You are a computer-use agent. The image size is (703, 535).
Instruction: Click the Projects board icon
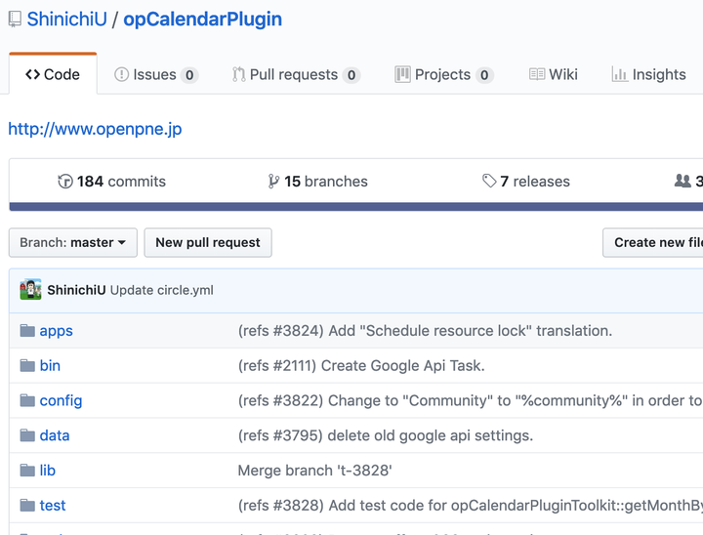tap(402, 74)
